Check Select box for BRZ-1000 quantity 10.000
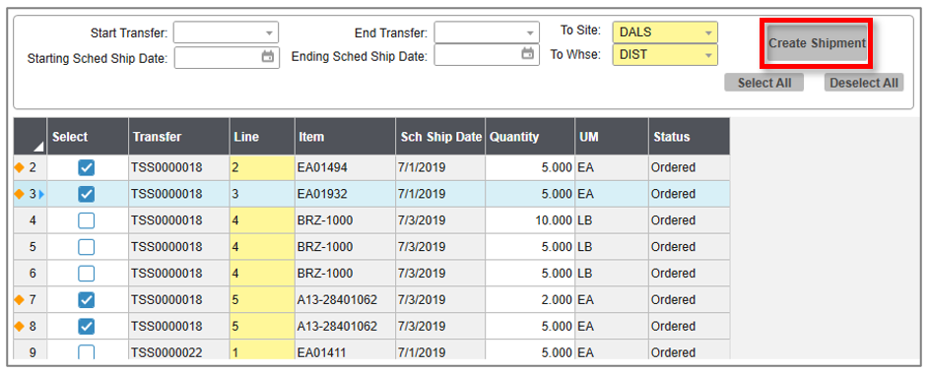The image size is (929, 373). pyautogui.click(x=87, y=220)
